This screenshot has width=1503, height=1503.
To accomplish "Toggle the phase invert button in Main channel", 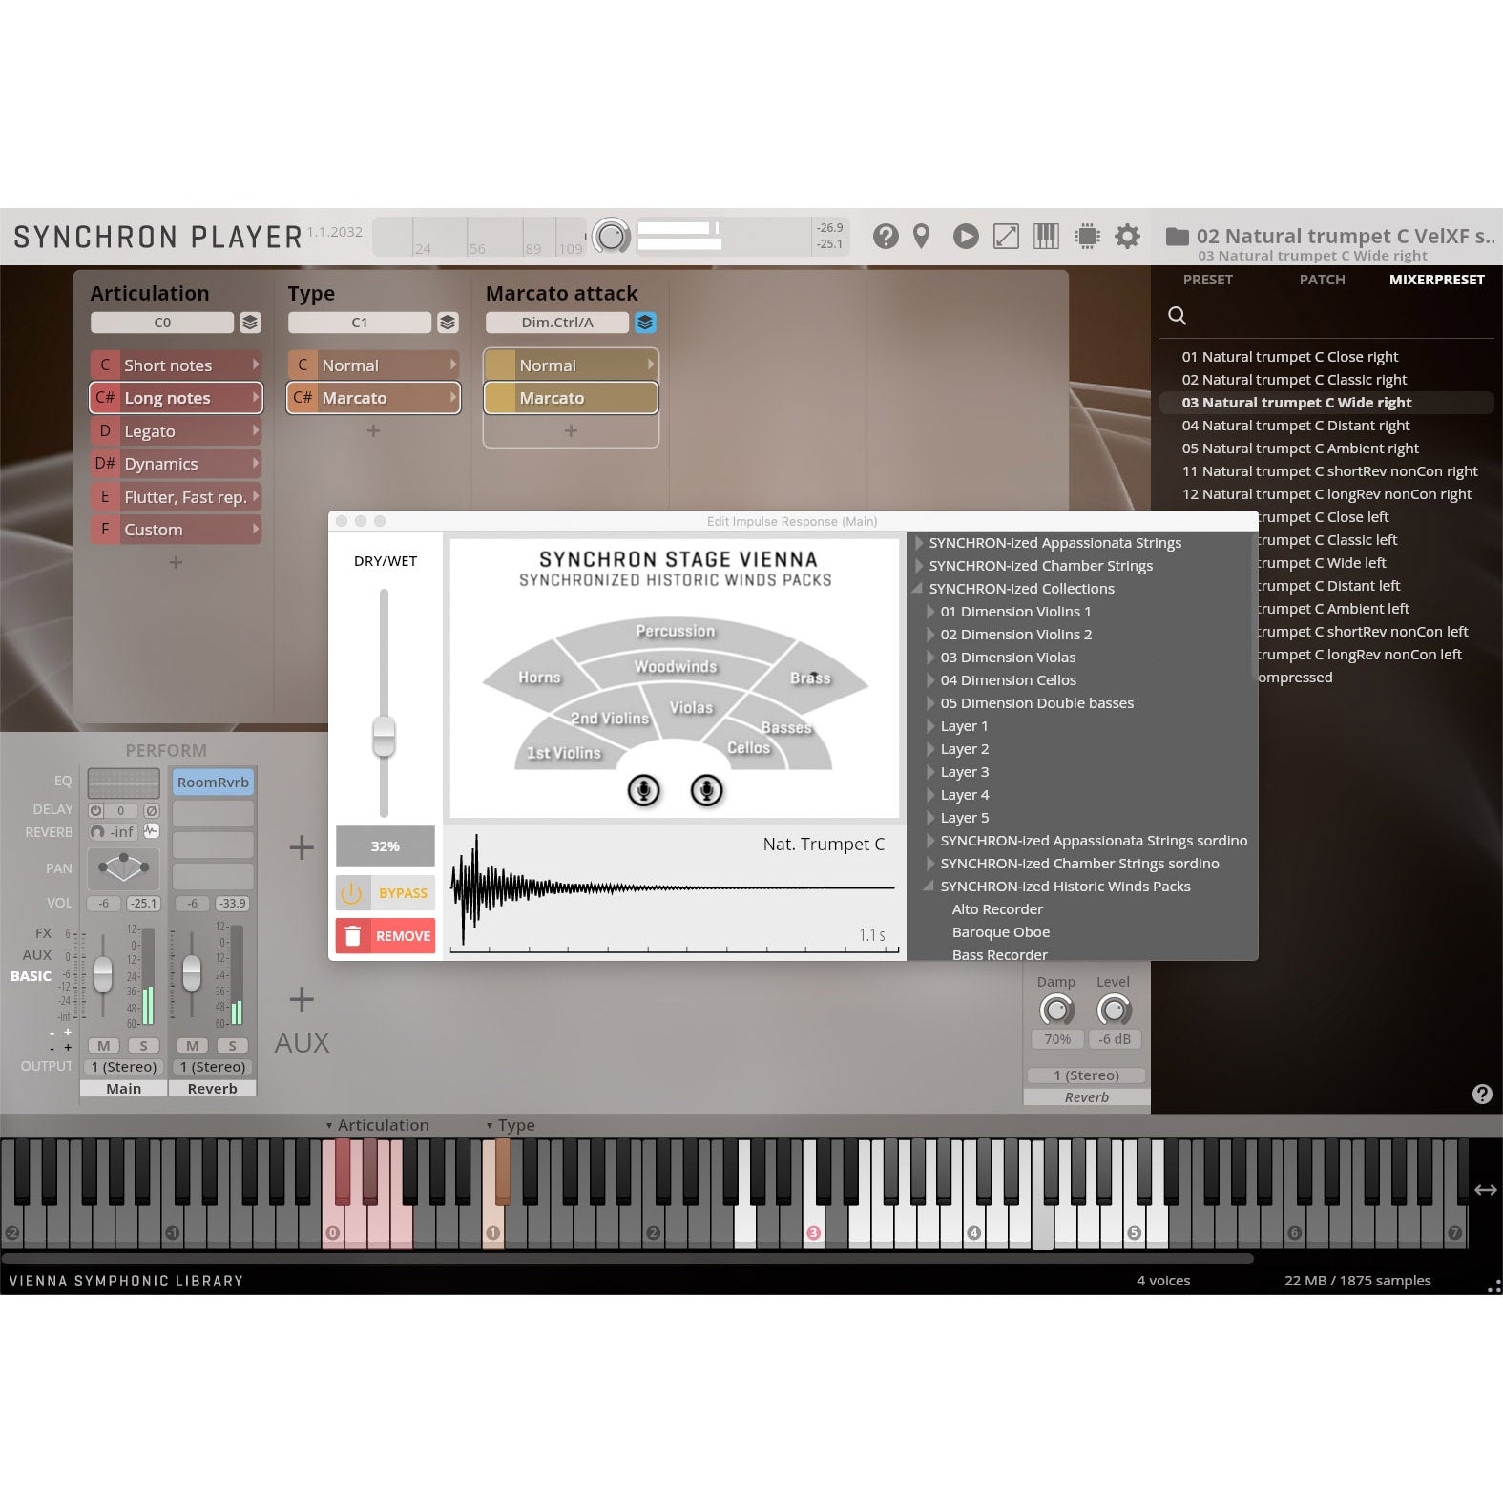I will tap(151, 810).
